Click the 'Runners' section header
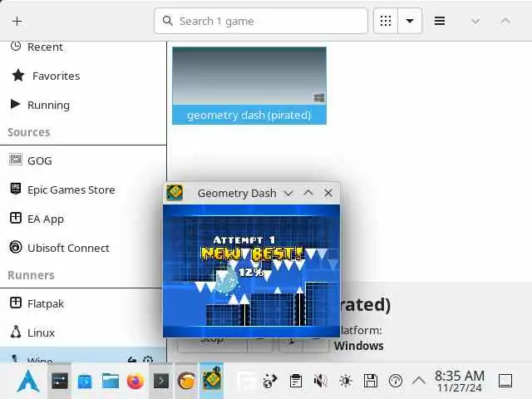Viewport: 532px width, 399px height. 31,275
